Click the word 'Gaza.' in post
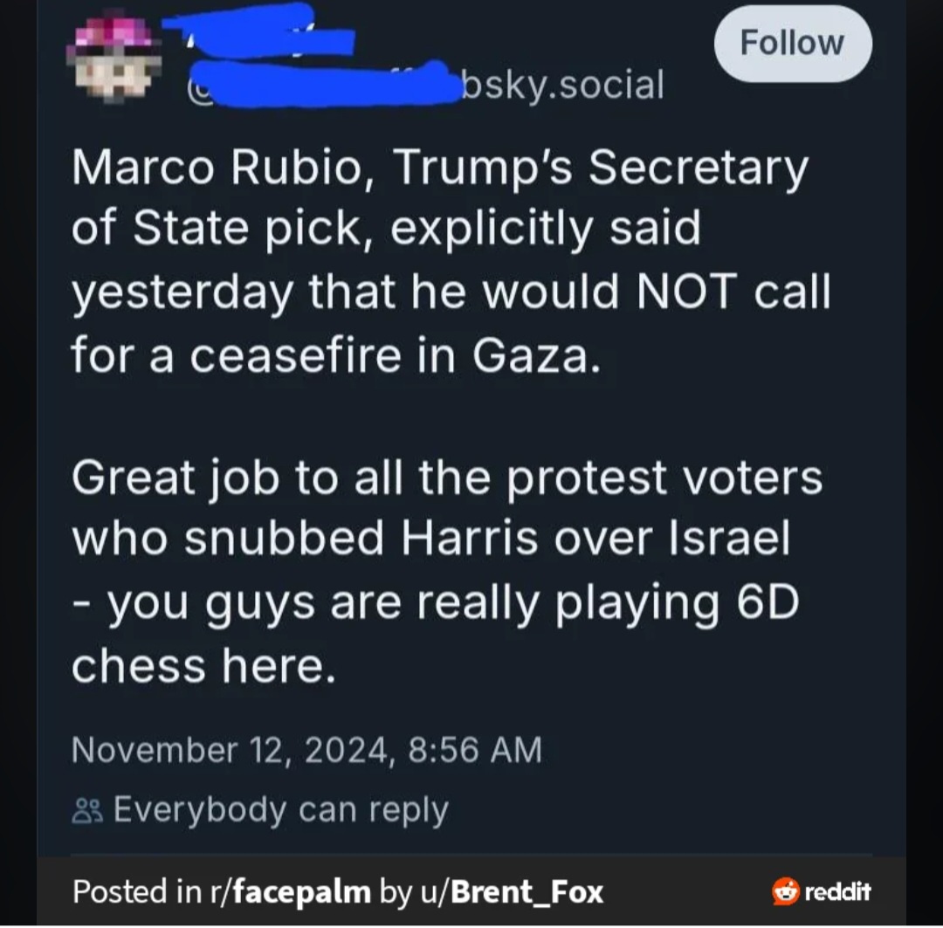 click(536, 356)
